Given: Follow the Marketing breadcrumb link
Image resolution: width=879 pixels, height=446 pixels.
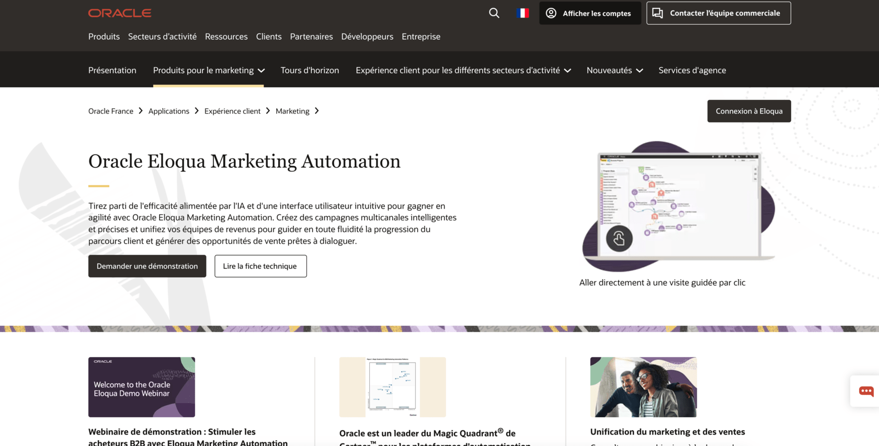Looking at the screenshot, I should coord(292,111).
